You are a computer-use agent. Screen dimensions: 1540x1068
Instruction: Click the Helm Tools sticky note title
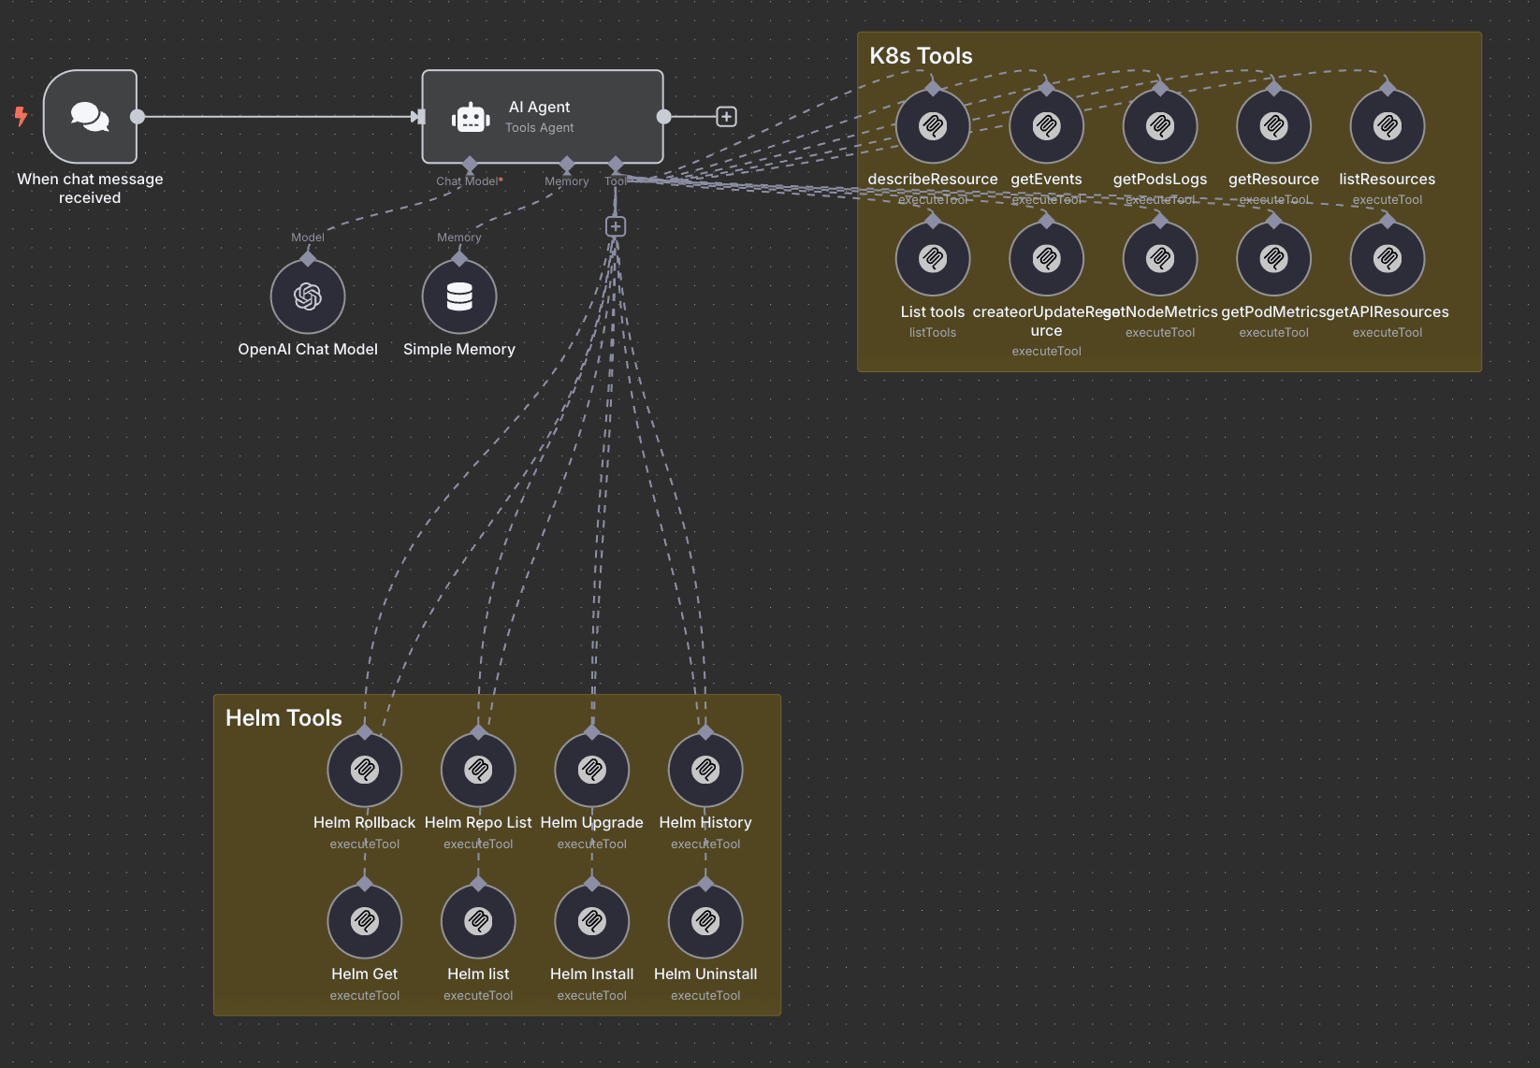pyautogui.click(x=283, y=718)
